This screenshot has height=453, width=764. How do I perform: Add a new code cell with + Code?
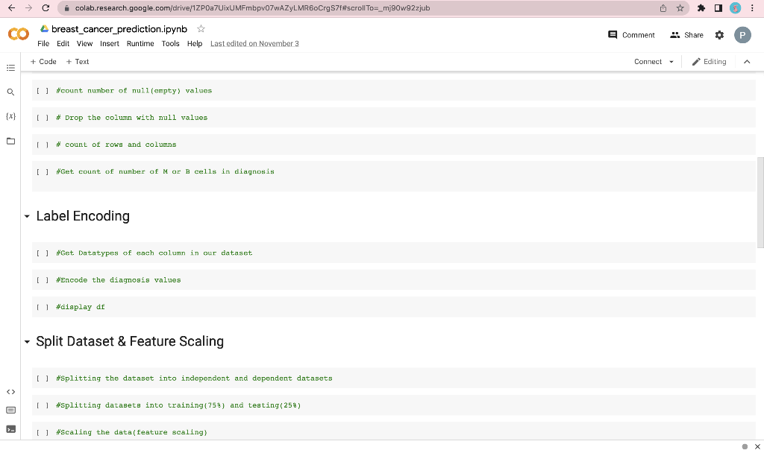(43, 62)
